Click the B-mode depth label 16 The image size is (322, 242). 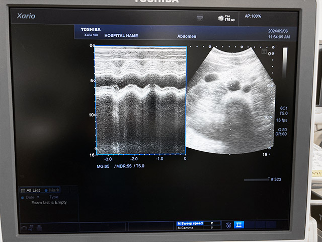[x=265, y=154]
